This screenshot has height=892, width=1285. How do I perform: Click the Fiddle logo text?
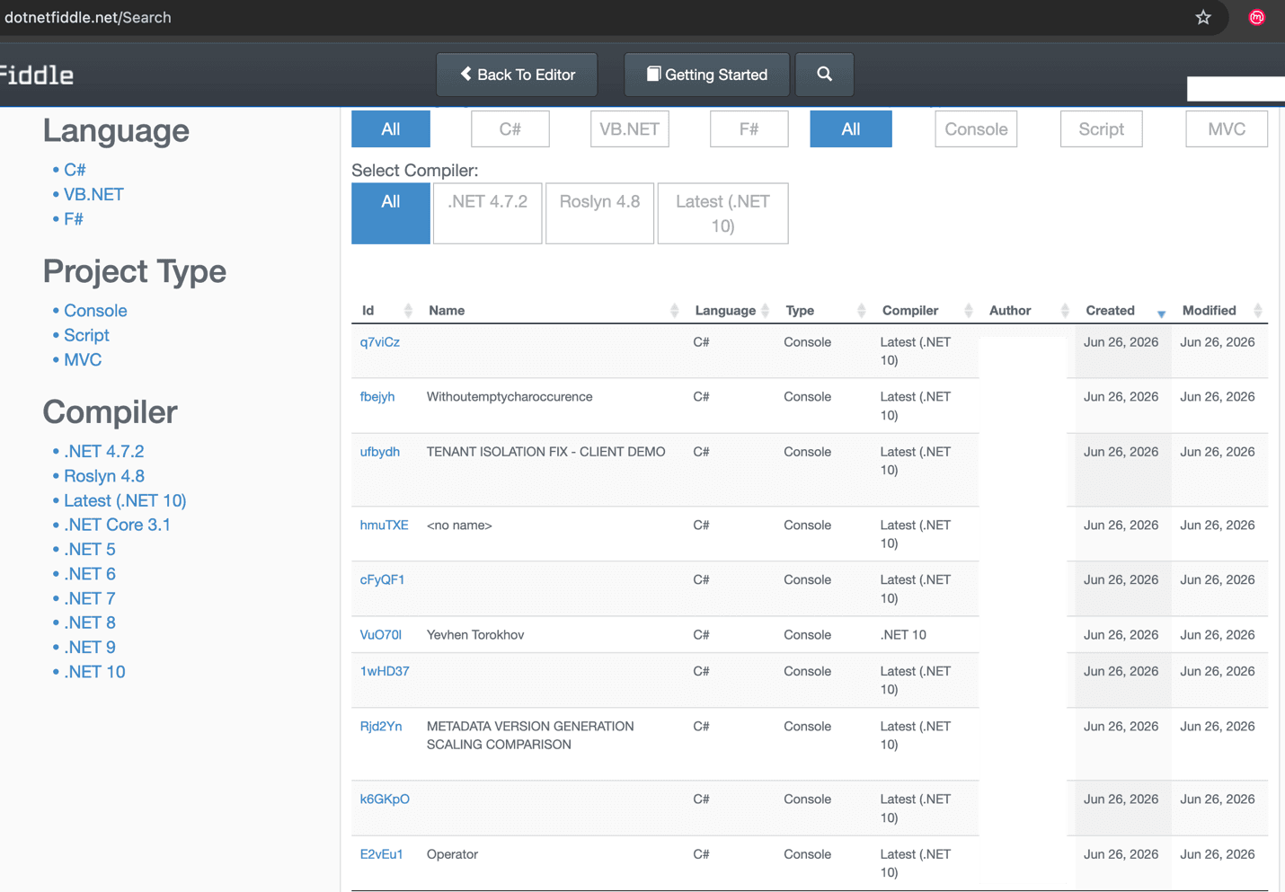coord(37,75)
